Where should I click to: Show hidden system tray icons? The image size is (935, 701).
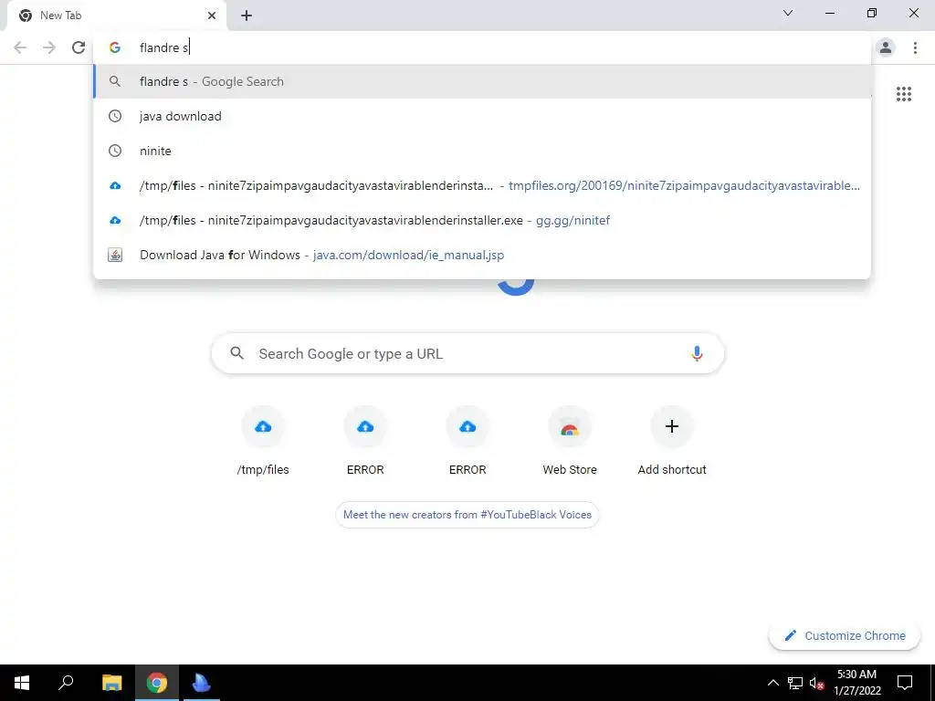click(x=772, y=683)
